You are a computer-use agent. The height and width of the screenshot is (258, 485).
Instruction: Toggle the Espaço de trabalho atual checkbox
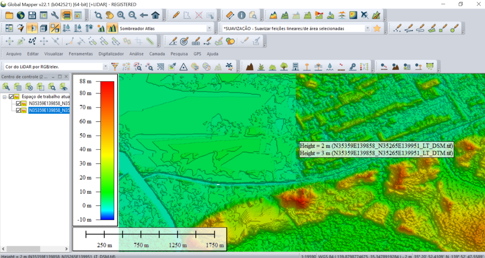point(11,97)
